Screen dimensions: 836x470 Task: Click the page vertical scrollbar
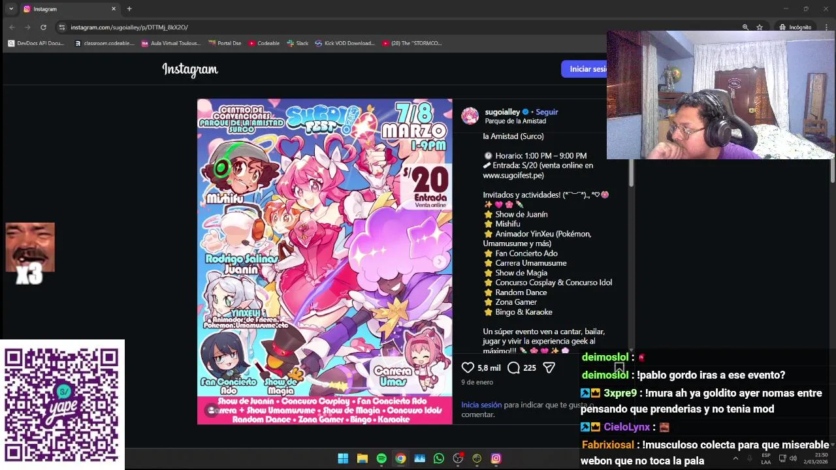coord(833,170)
